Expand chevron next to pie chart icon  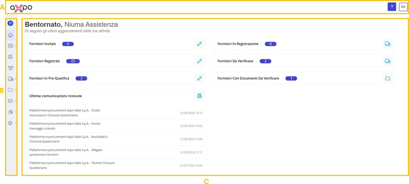(16, 112)
